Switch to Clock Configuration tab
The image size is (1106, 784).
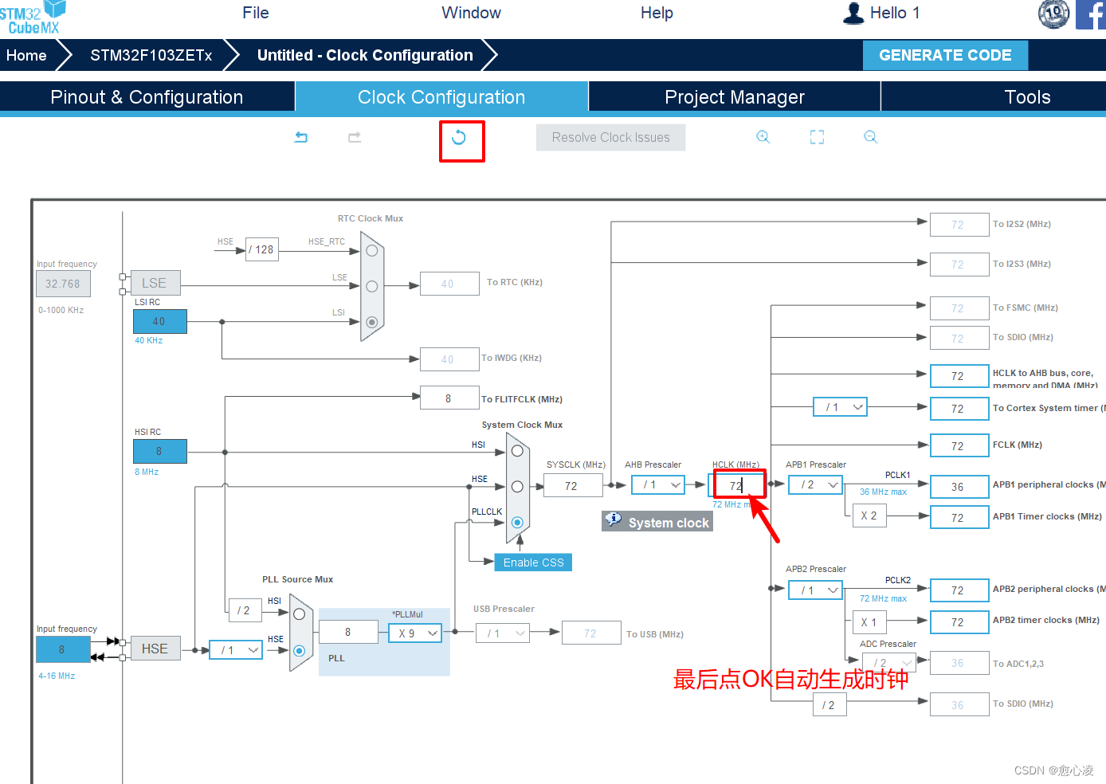click(x=441, y=97)
